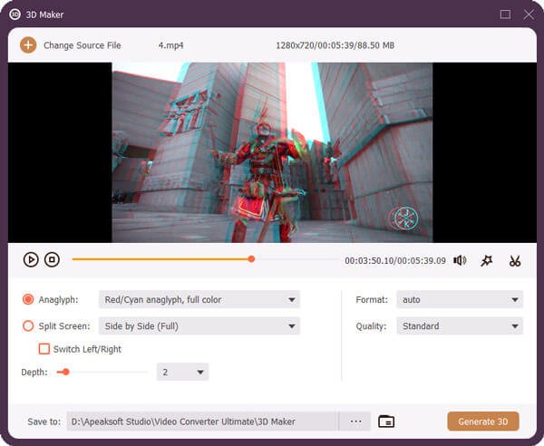
Task: Open the Quality Standard dropdown
Action: point(460,326)
